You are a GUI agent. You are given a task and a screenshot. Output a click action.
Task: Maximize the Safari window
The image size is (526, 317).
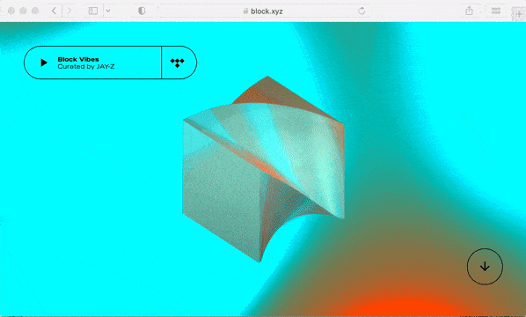tap(35, 11)
